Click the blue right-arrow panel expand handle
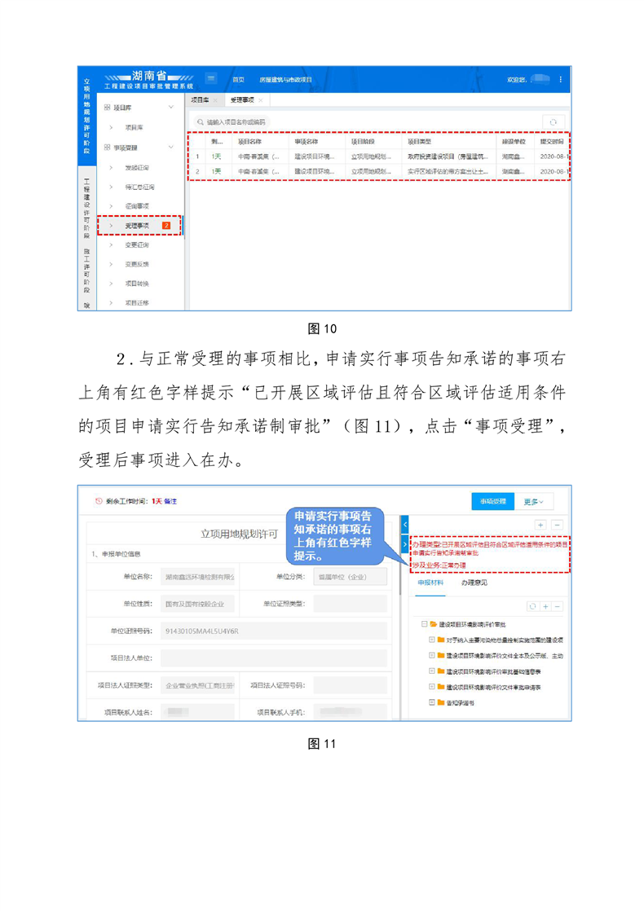The image size is (644, 911). coord(405,545)
